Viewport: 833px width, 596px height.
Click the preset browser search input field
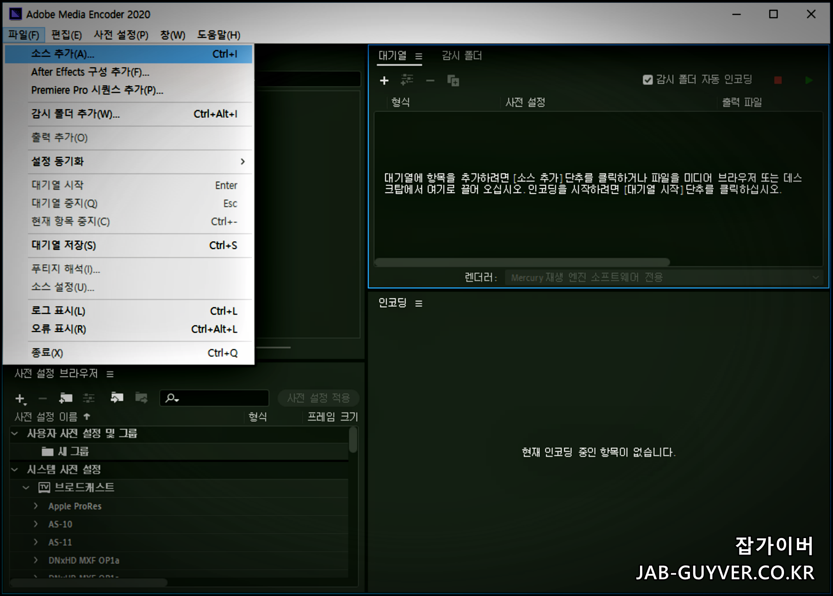point(214,398)
